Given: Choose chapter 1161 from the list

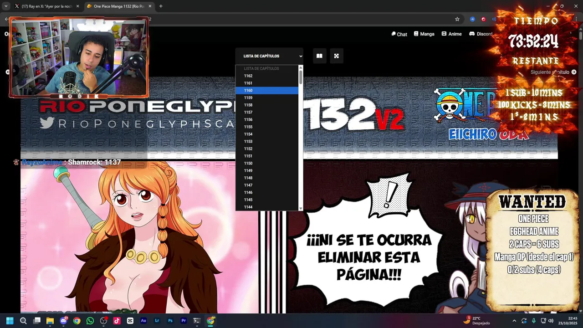Looking at the screenshot, I should click(267, 83).
